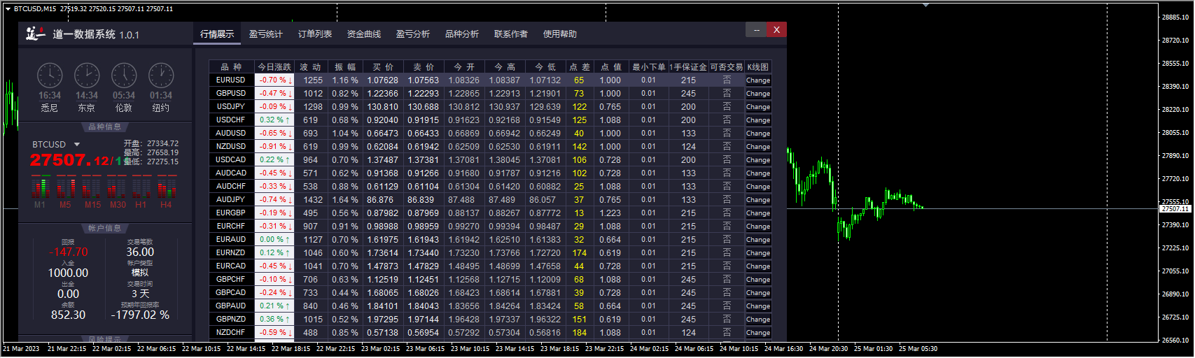Screen dimensions: 1195x358
Task: Switch to the 盈亏统计 tab
Action: point(266,34)
